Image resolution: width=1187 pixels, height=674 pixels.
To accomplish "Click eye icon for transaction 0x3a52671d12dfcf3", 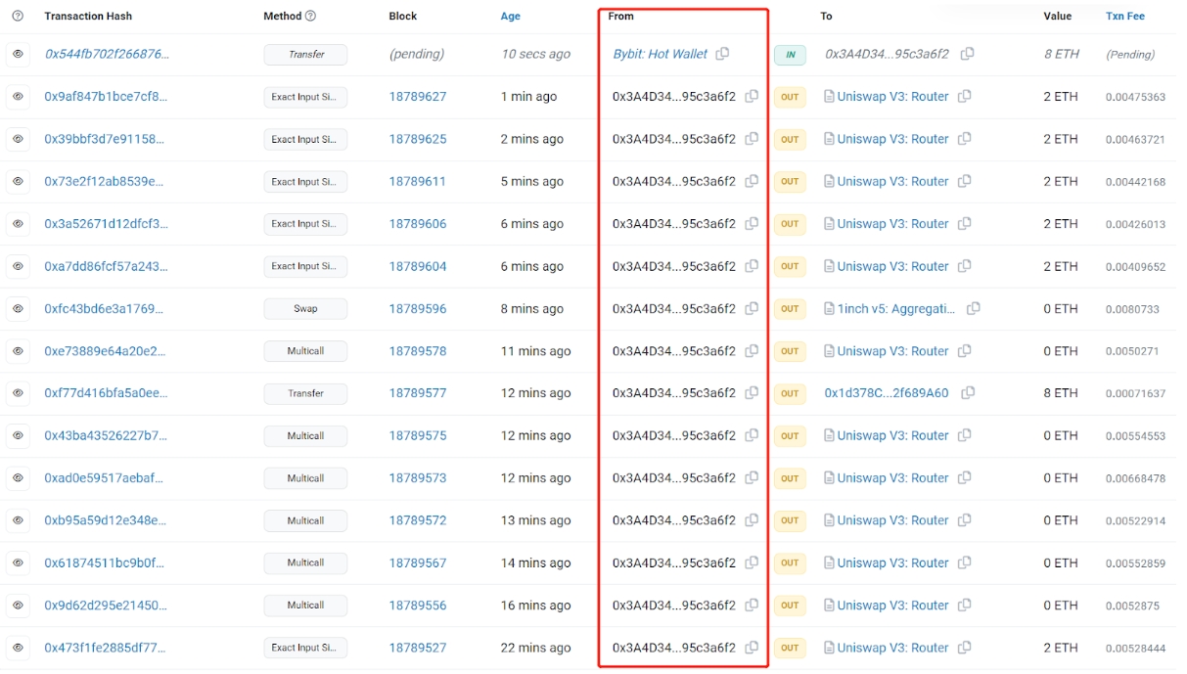I will click(x=18, y=224).
